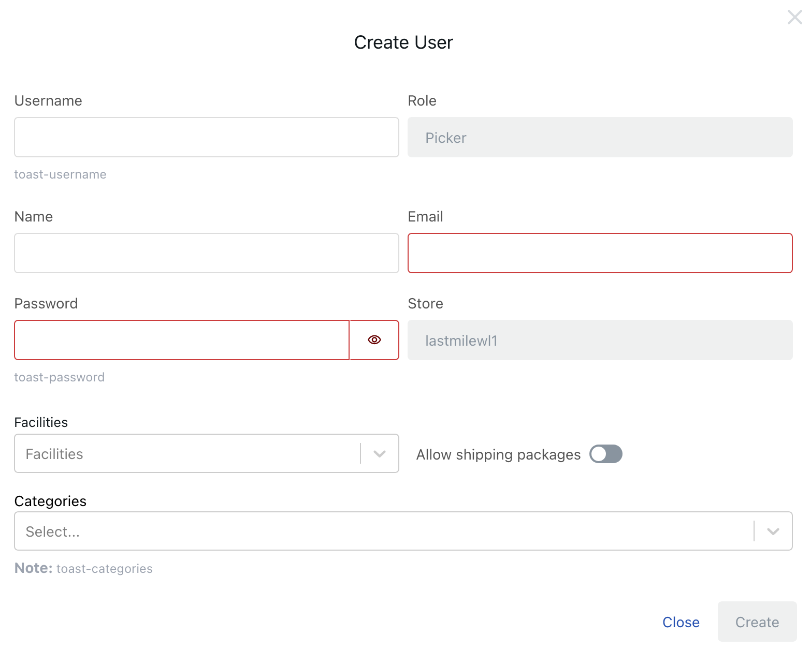
Task: Expand the Facilities dropdown chevron arrow
Action: tap(380, 454)
